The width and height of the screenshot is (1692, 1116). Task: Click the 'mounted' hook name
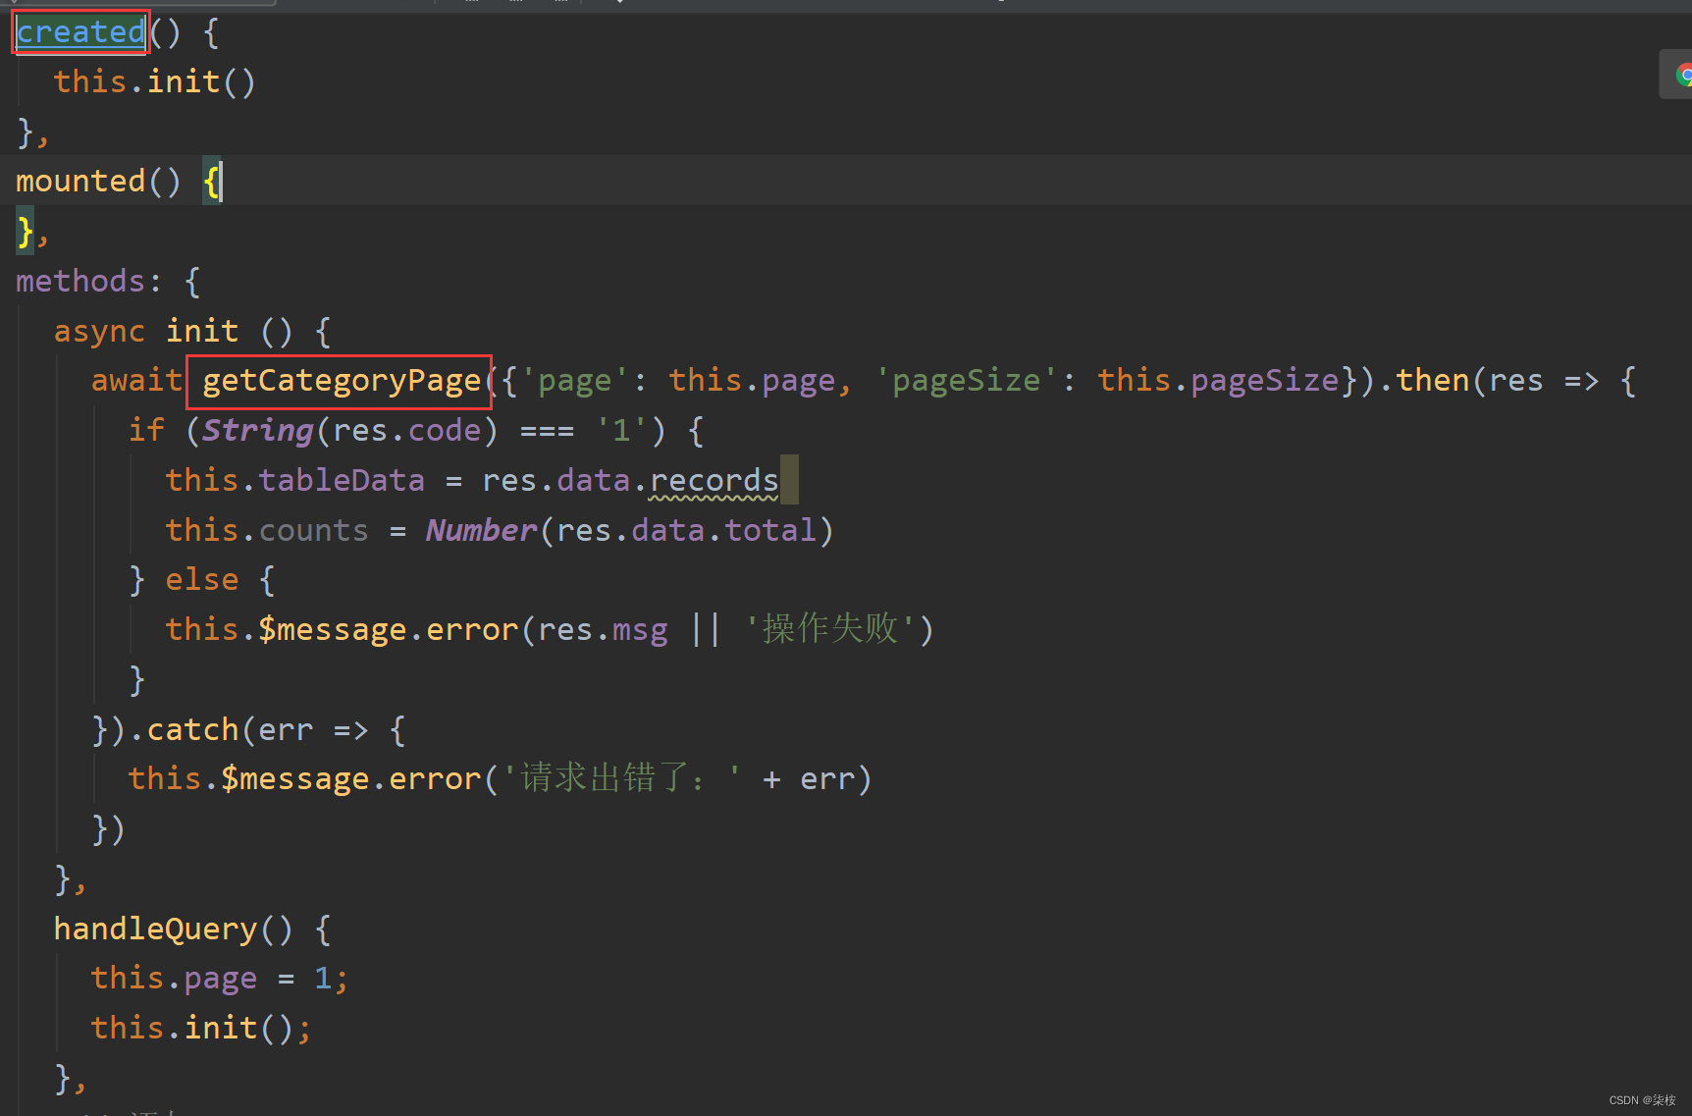click(80, 182)
